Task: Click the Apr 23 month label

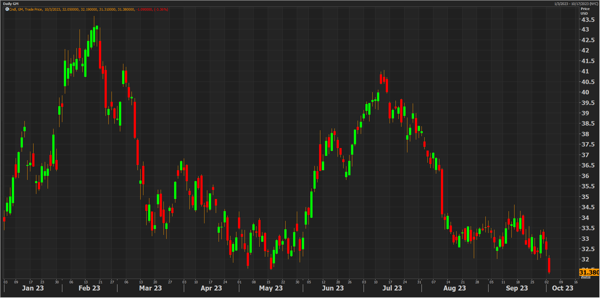Action: click(211, 288)
